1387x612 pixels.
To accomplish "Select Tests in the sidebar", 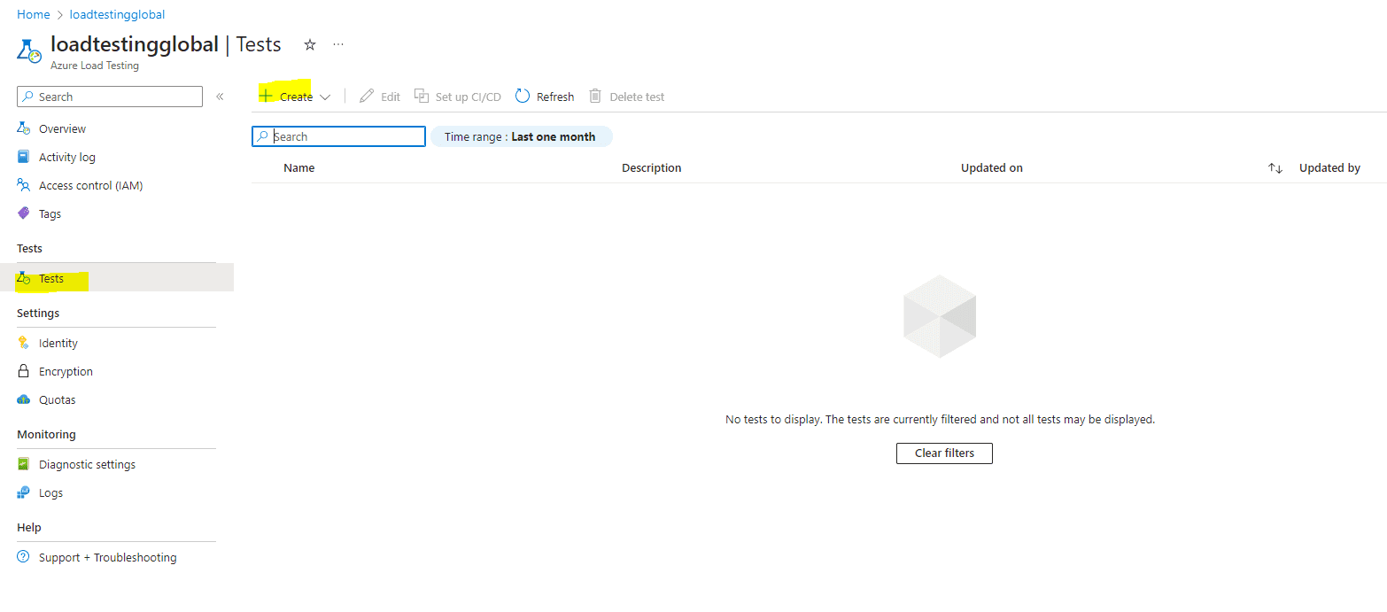I will [117, 278].
